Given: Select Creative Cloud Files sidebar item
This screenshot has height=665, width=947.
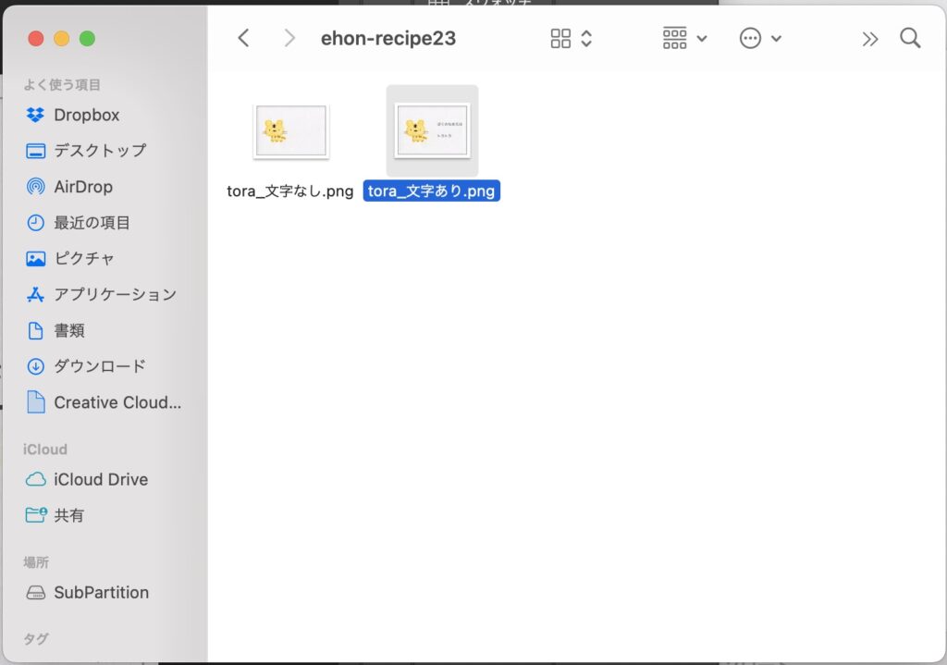Looking at the screenshot, I should (117, 402).
